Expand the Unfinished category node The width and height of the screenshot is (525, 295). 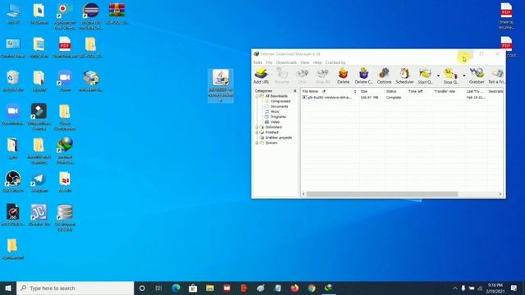(257, 128)
